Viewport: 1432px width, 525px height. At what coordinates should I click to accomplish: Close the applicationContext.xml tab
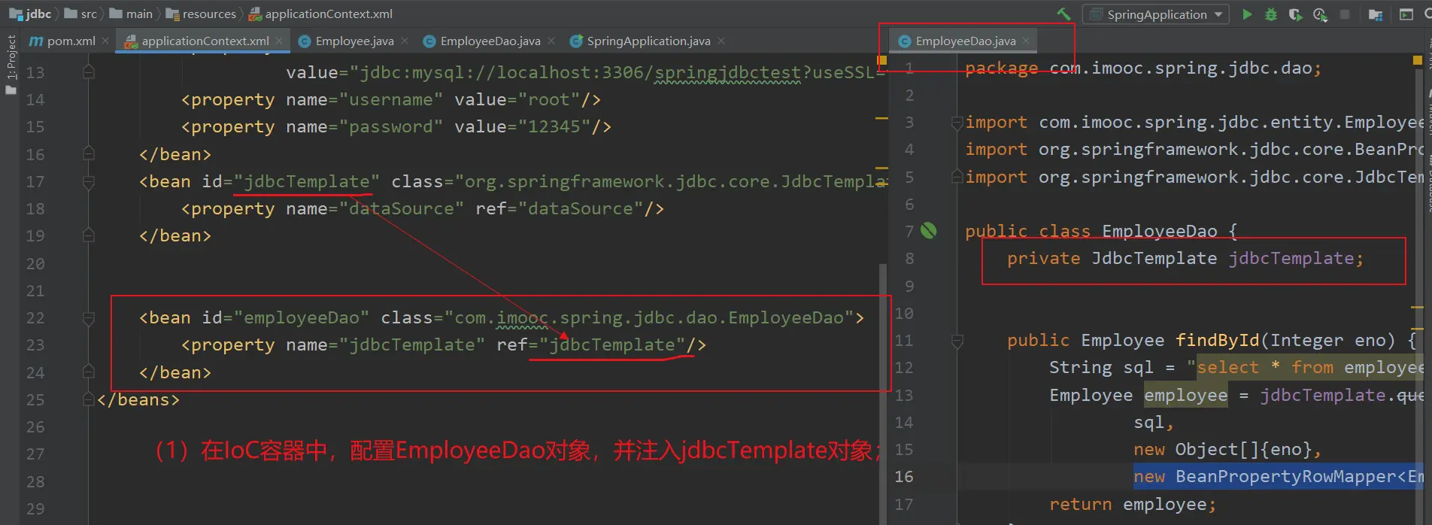pos(280,41)
